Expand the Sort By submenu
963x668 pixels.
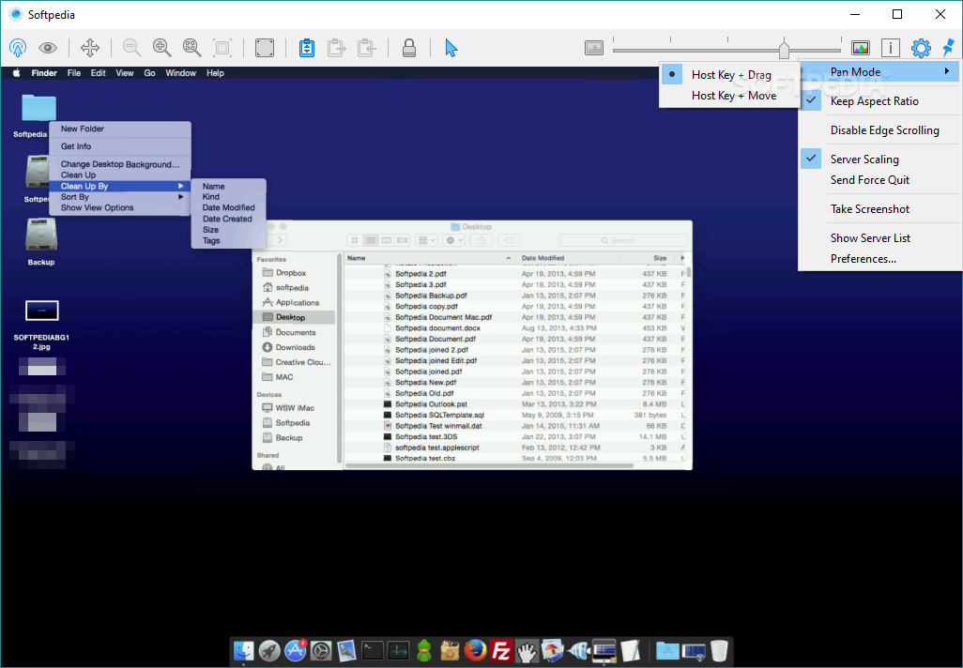coord(120,197)
